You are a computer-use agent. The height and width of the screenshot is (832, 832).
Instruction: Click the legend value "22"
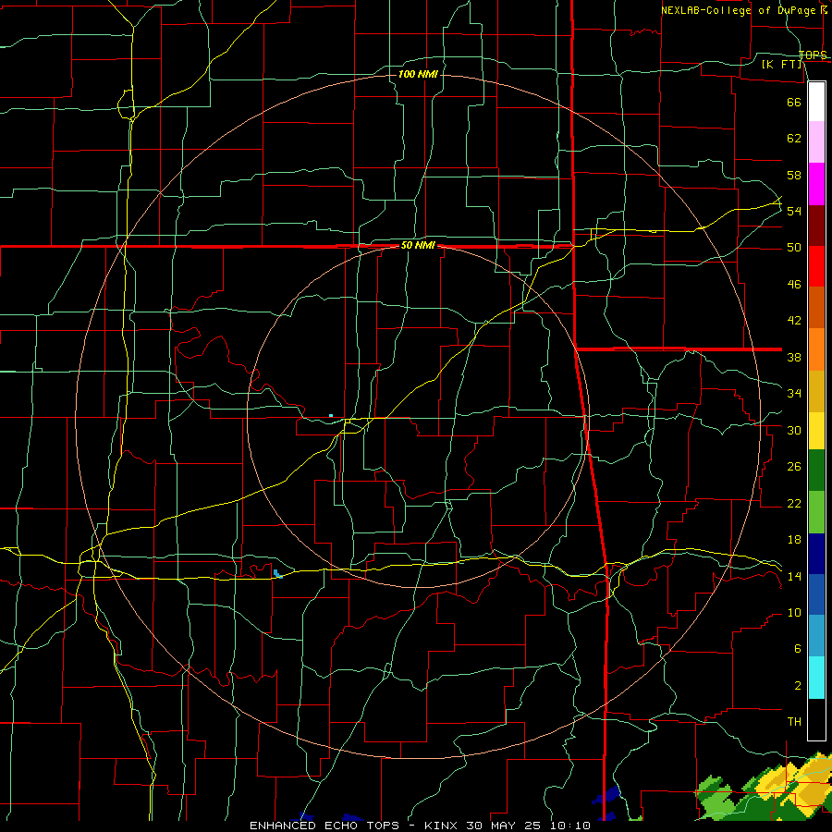point(794,503)
